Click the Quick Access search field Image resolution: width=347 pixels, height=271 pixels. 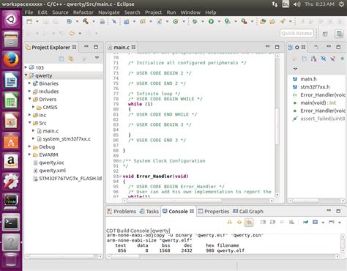tap(296, 33)
